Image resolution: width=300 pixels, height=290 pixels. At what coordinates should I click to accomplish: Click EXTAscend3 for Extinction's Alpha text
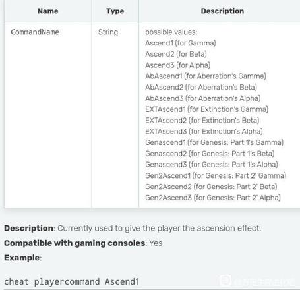pos(204,131)
